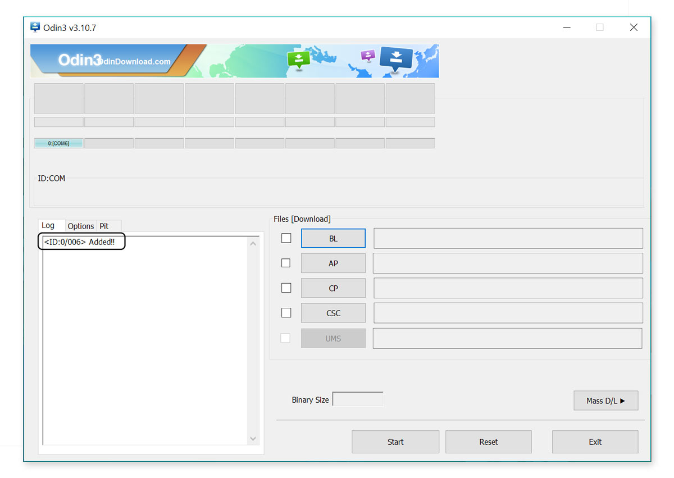Open the Options tab
Viewport: 674px width, 478px height.
tap(81, 226)
